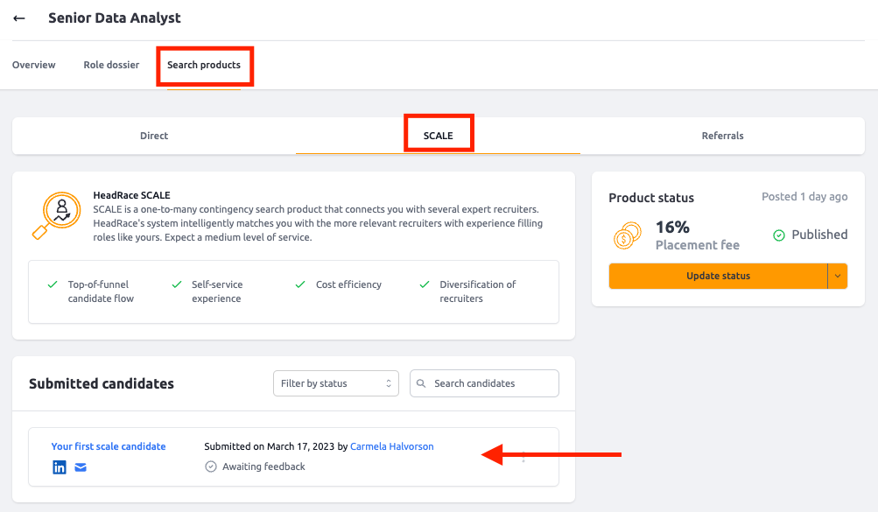Click the Senior Data Analyst title
The width and height of the screenshot is (878, 512).
click(114, 18)
